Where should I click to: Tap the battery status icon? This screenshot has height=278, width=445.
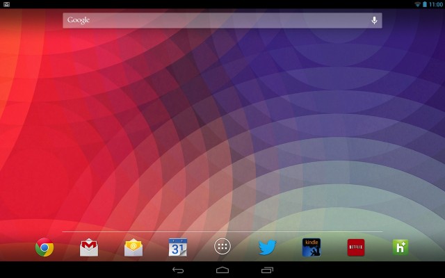click(x=425, y=4)
